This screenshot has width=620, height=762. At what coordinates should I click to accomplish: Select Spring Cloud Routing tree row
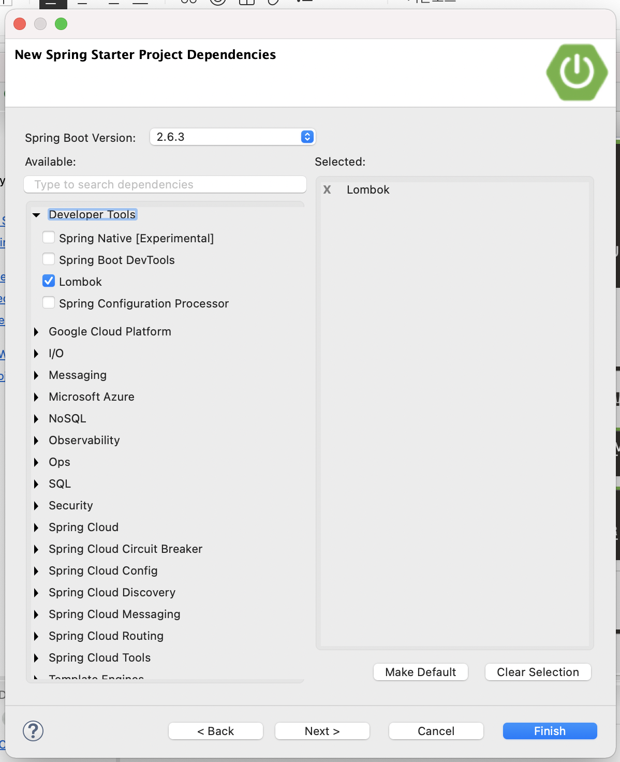tap(106, 636)
